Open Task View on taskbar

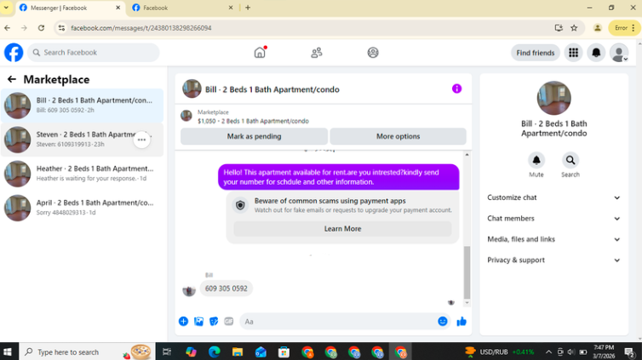tap(167, 351)
